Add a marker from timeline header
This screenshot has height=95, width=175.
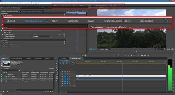click(70, 63)
